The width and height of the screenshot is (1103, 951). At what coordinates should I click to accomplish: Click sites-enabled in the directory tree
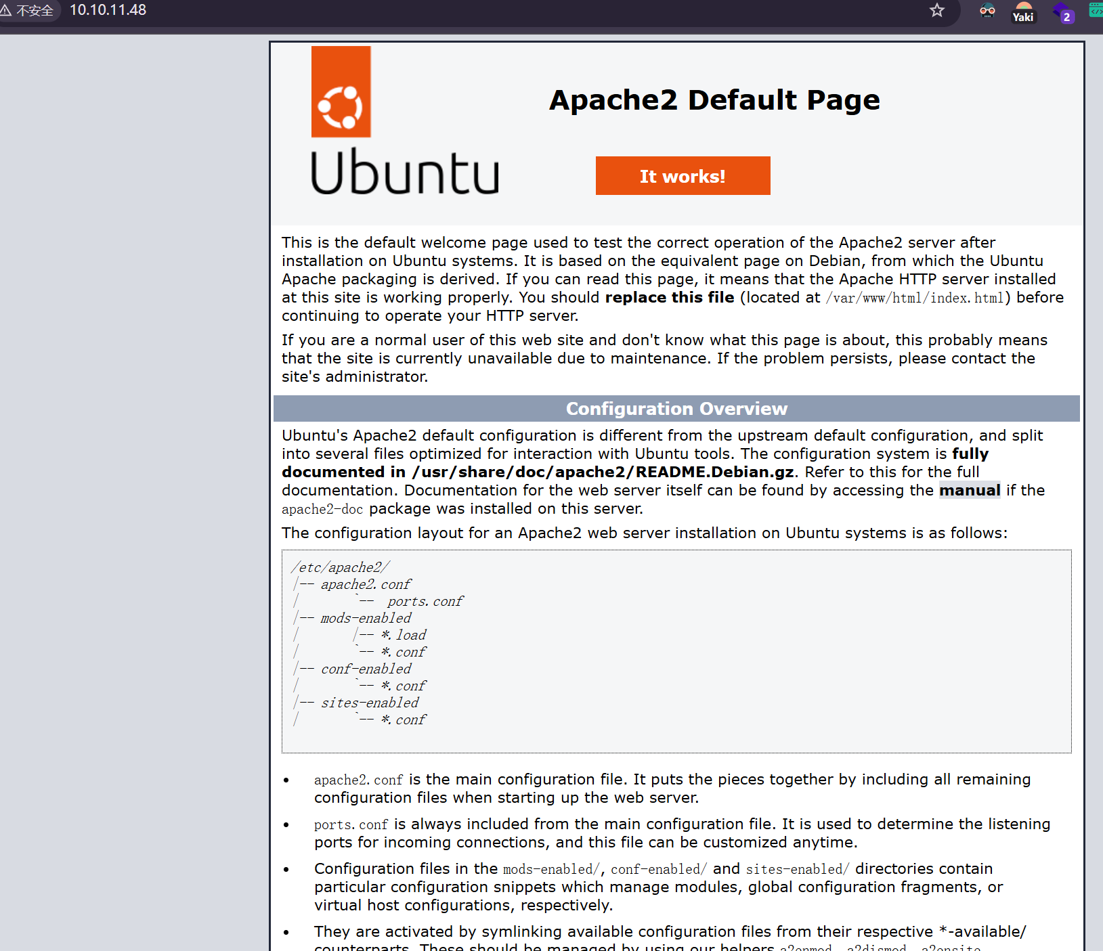tap(370, 703)
